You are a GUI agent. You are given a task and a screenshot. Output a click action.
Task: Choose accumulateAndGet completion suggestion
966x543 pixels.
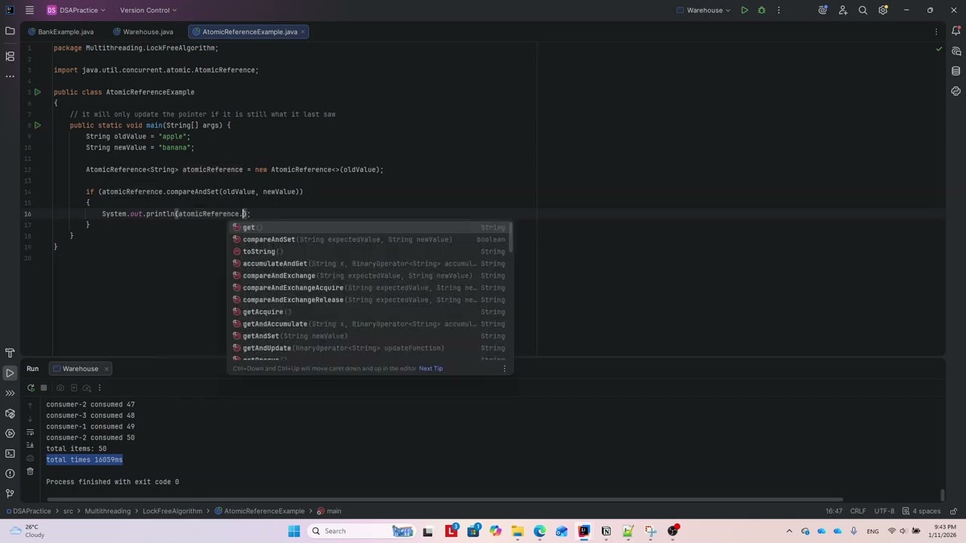coord(370,264)
